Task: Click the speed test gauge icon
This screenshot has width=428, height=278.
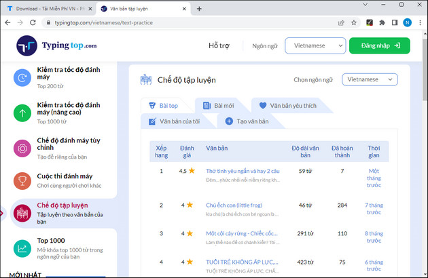Action: tap(22, 78)
